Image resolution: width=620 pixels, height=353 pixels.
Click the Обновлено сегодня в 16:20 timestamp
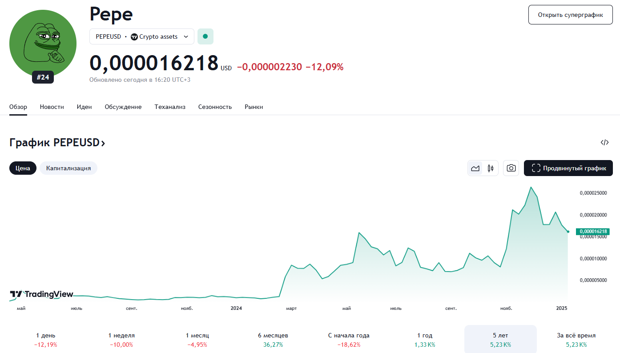click(x=140, y=80)
